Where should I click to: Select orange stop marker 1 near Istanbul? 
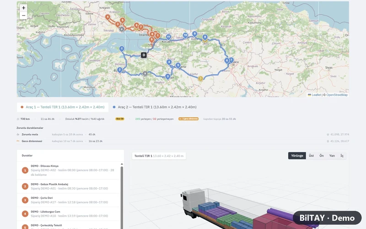coord(158,36)
